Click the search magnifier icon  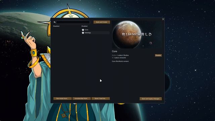tap(54, 22)
